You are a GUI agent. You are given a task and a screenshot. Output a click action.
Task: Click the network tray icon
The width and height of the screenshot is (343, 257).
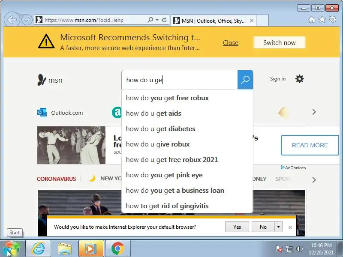point(289,249)
